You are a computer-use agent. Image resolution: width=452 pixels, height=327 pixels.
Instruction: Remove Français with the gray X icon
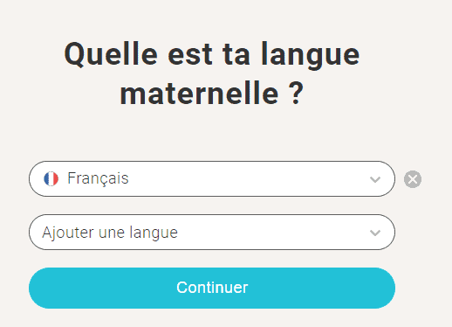point(413,179)
